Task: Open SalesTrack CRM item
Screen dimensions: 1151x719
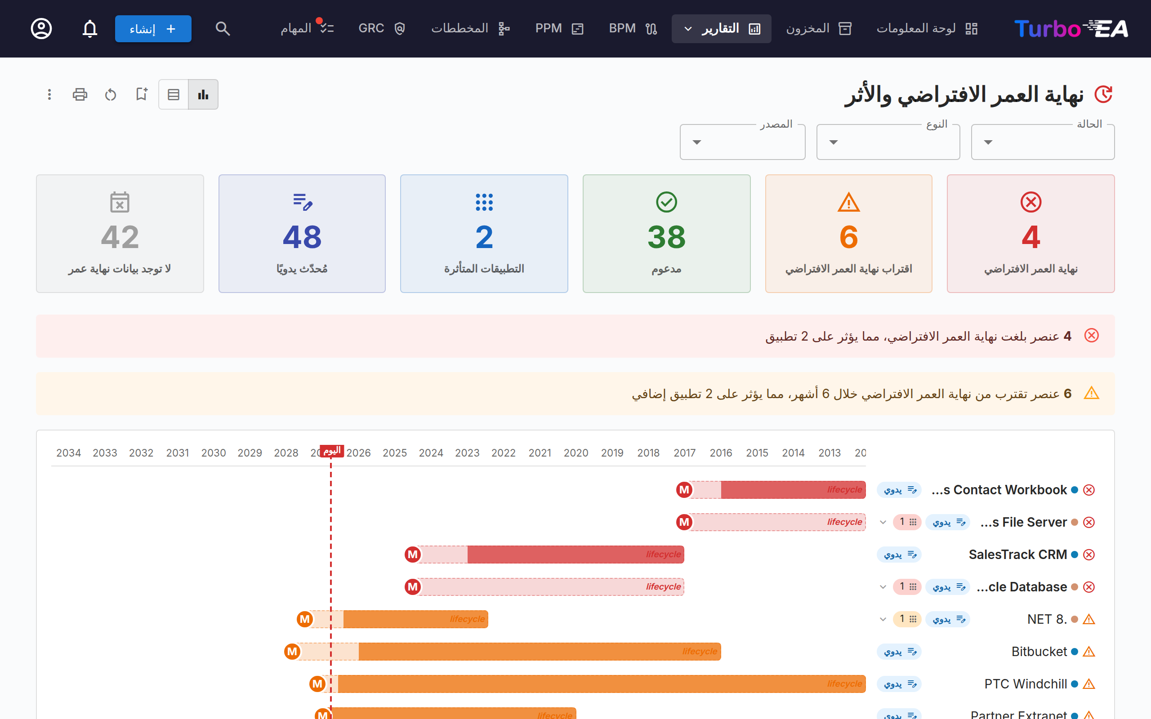Action: [1018, 555]
